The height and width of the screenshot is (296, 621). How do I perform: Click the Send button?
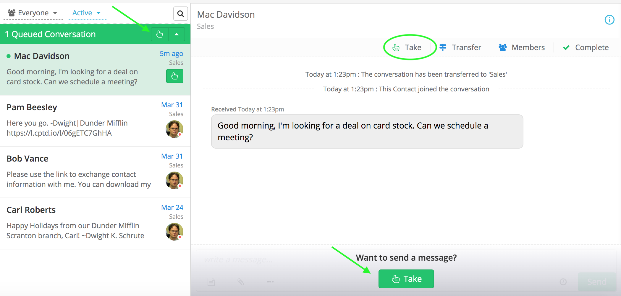(x=597, y=282)
